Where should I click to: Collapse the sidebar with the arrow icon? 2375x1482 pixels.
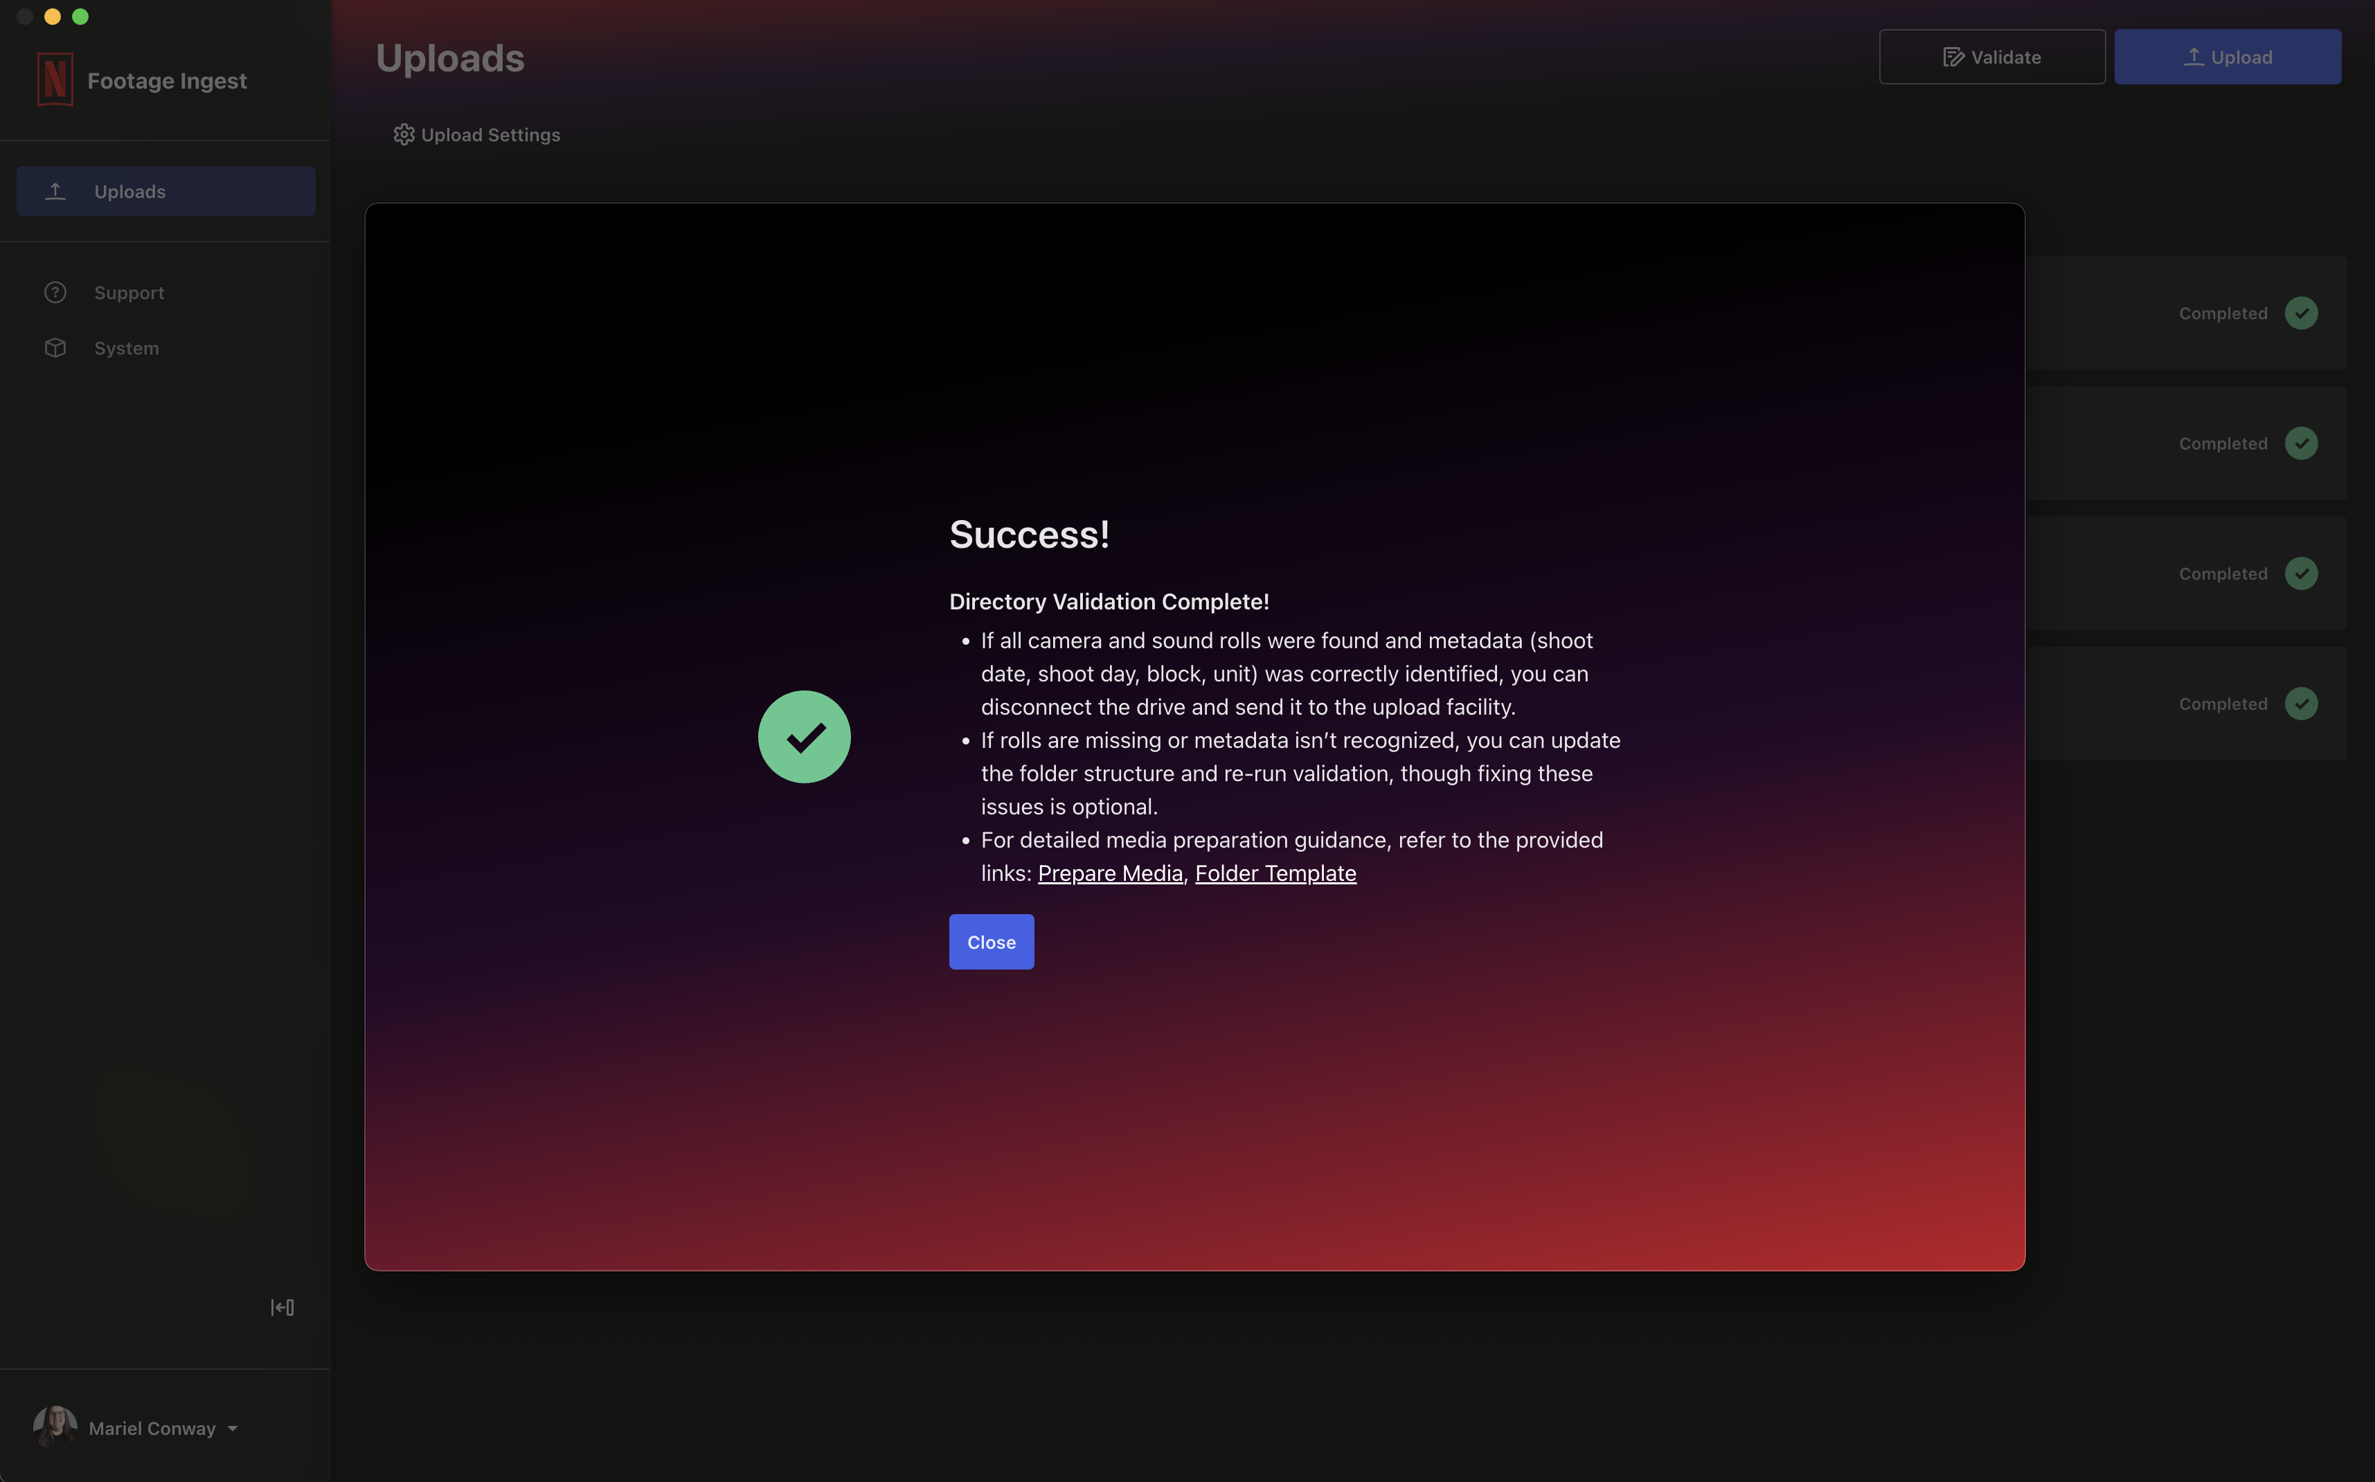pos(283,1307)
